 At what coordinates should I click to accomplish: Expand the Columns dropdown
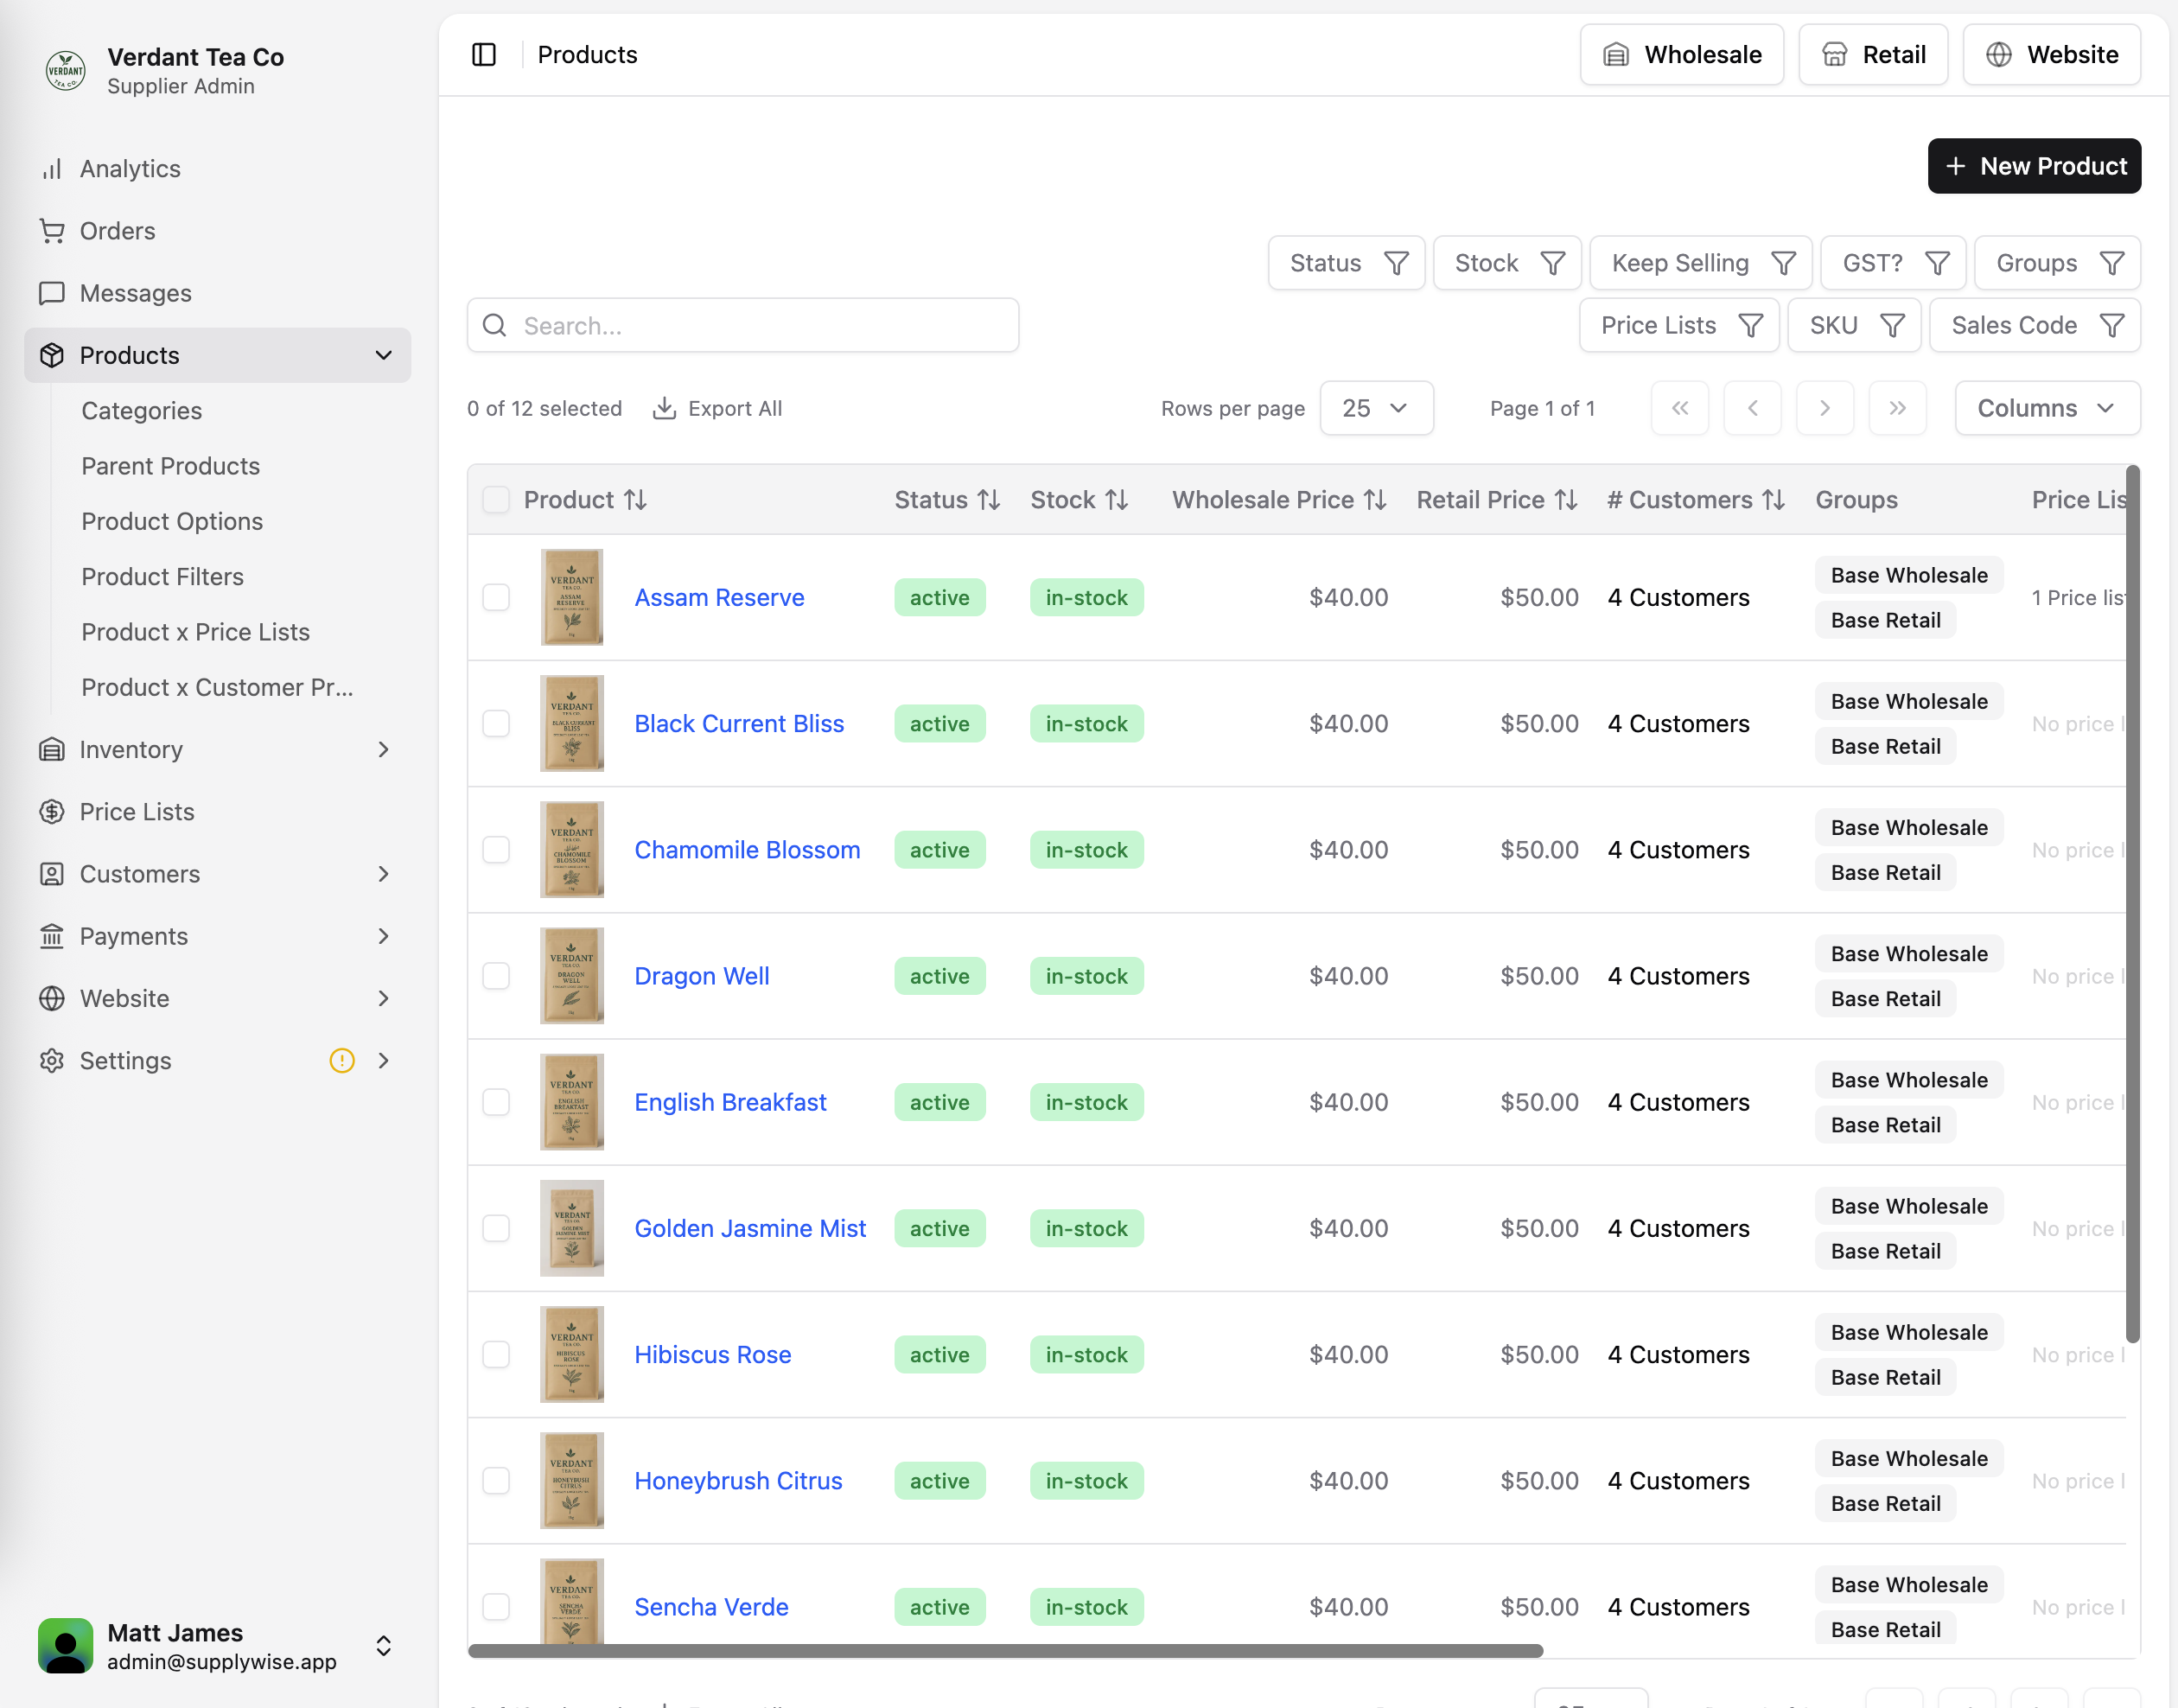(2046, 408)
